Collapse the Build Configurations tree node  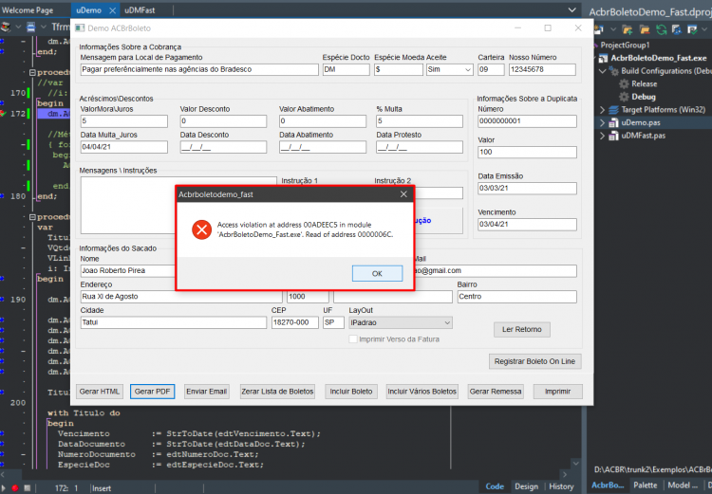(603, 71)
